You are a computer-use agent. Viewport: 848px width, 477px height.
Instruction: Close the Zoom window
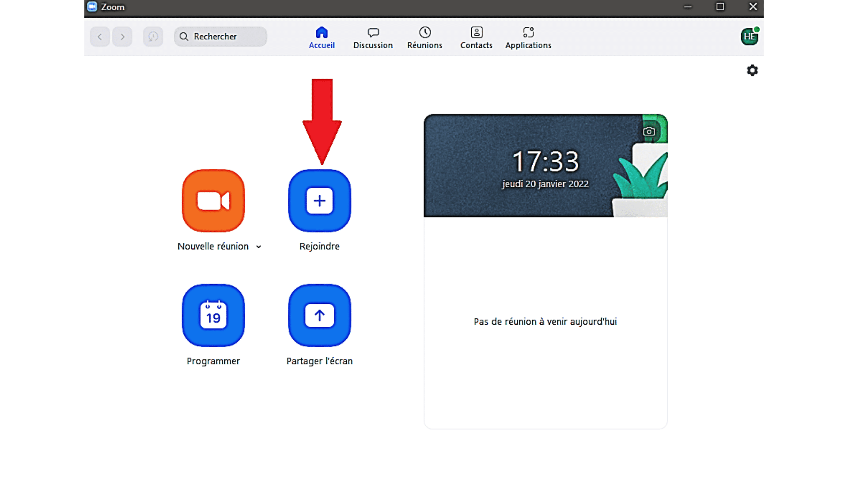click(x=753, y=7)
